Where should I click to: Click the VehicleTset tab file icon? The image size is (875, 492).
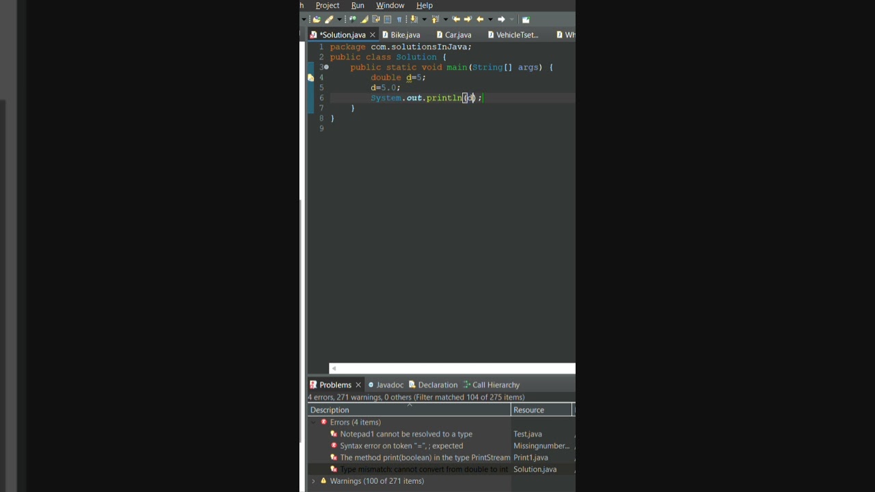491,35
